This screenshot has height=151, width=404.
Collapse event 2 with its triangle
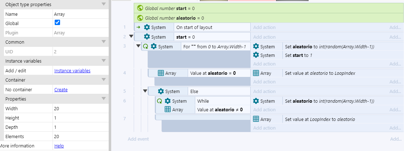click(131, 36)
